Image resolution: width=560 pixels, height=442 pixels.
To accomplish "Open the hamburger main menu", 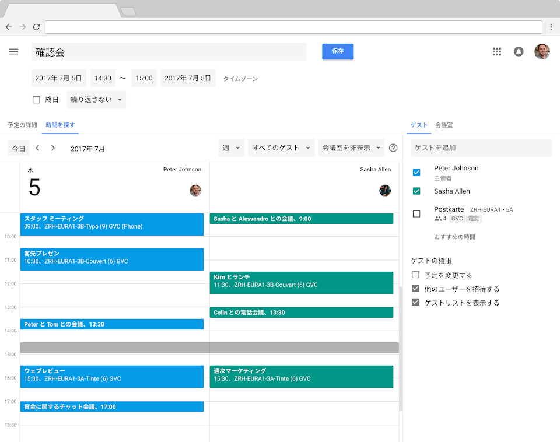I will (x=13, y=52).
